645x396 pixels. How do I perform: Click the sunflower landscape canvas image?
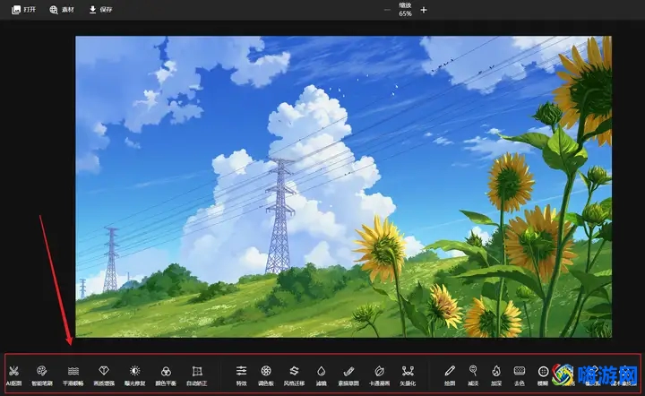tap(343, 186)
